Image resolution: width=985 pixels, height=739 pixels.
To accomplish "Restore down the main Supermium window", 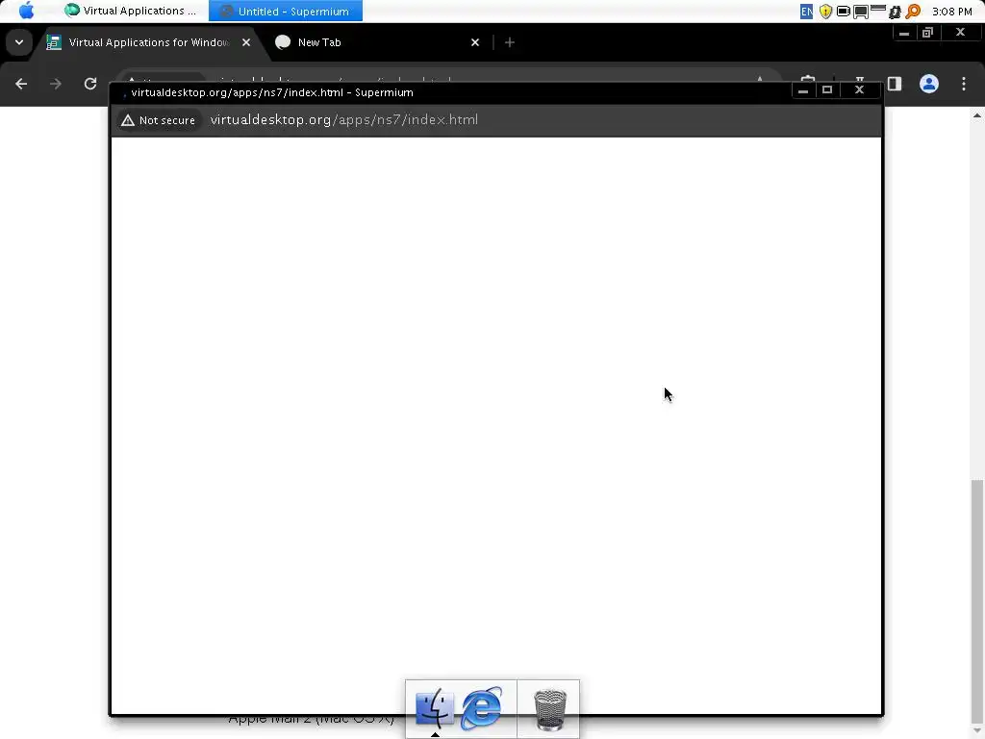I will [928, 33].
